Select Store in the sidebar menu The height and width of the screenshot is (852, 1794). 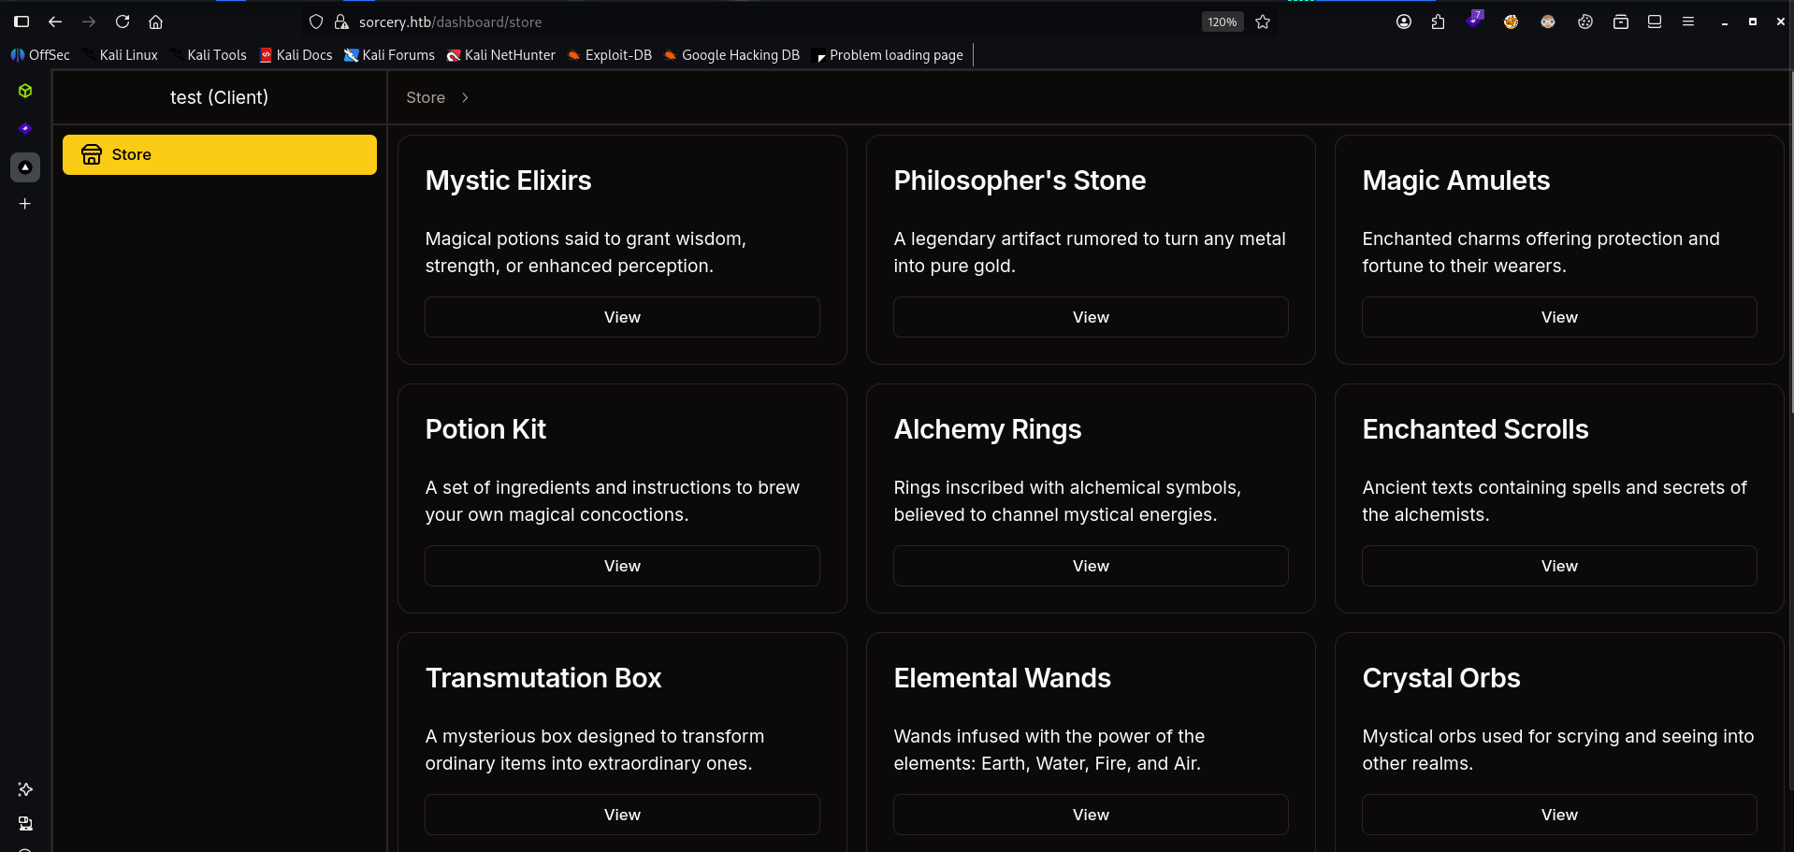[220, 154]
